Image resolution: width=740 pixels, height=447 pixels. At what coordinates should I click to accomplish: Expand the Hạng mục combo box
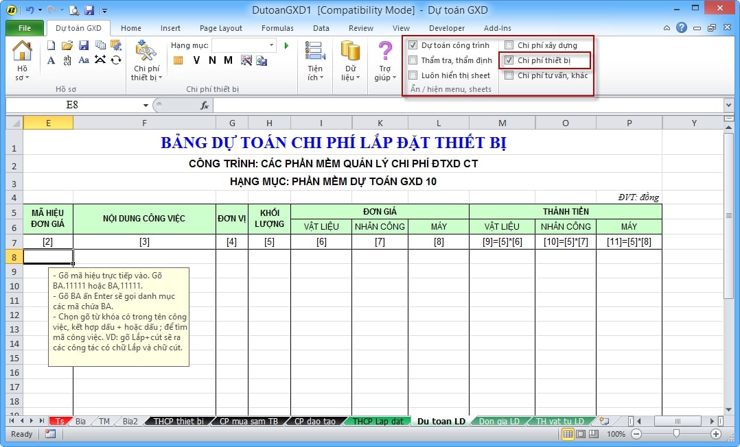(271, 45)
